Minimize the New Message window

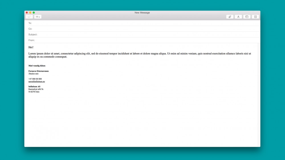30,13
